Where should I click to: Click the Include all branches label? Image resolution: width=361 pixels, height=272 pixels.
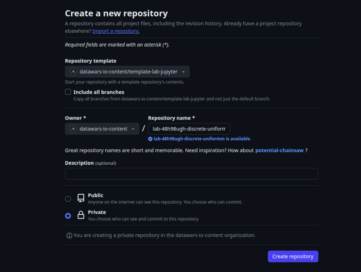pos(99,92)
